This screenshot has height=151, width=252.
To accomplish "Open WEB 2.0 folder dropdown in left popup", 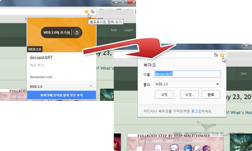I will (62, 86).
